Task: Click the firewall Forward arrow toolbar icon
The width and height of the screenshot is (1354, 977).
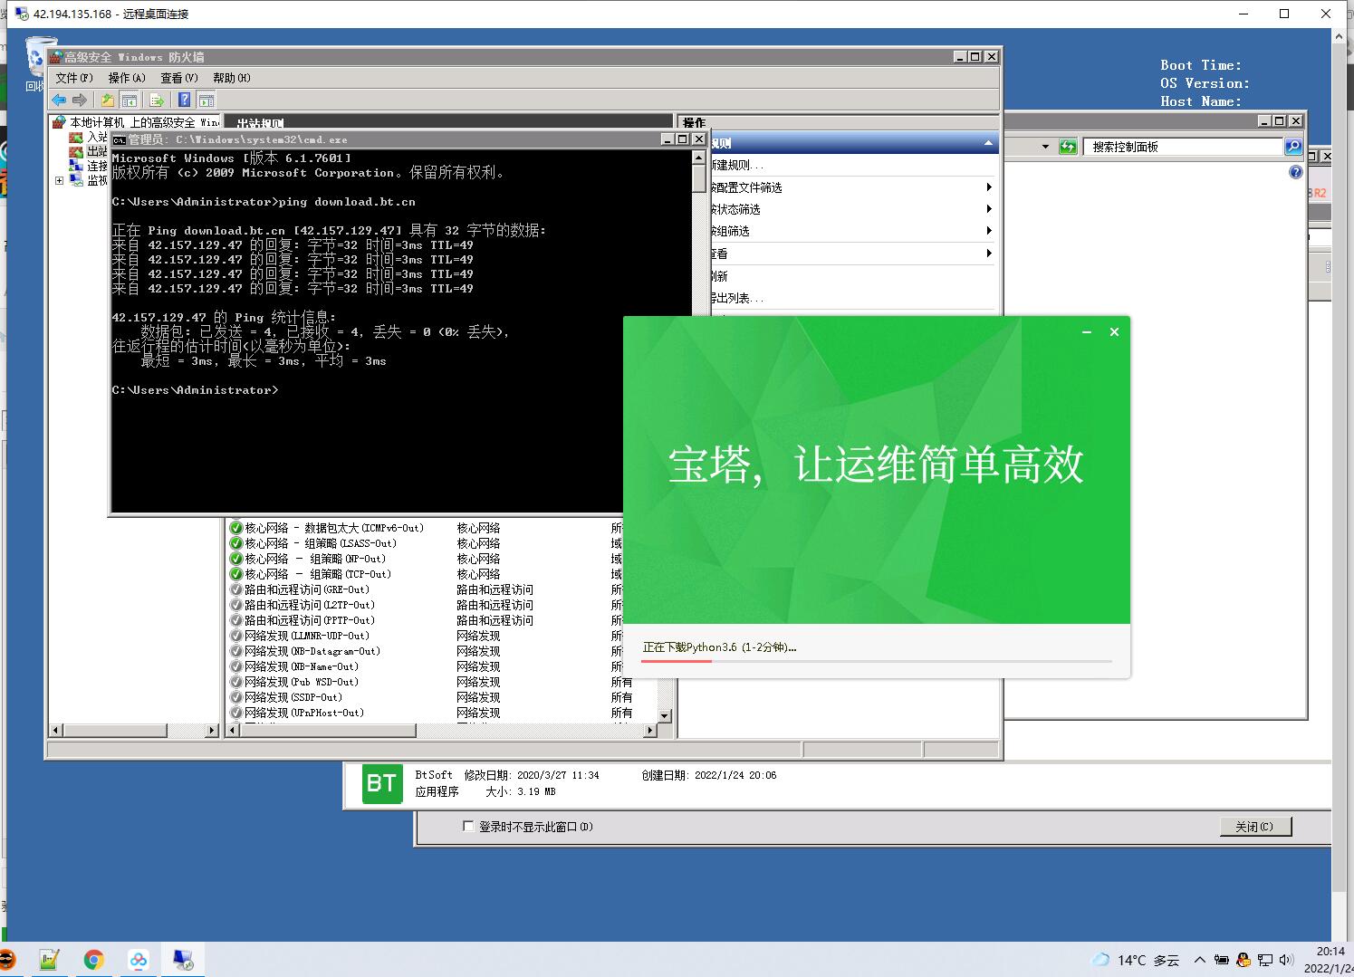Action: pos(80,100)
